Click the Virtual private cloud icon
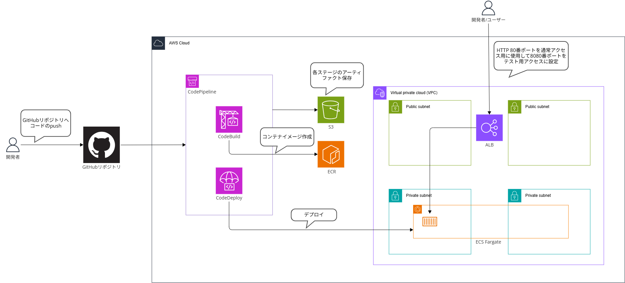 coord(380,93)
